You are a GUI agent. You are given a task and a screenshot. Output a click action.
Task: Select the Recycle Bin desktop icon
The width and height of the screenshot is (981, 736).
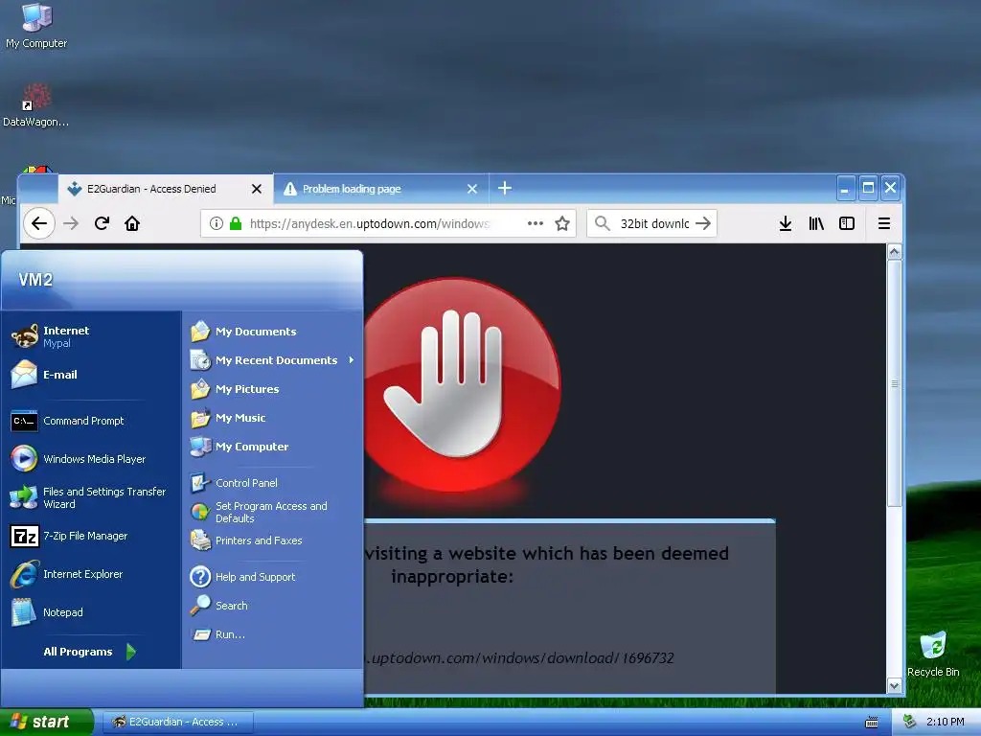[933, 654]
